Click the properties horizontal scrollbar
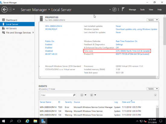 pyautogui.click(x=108, y=77)
